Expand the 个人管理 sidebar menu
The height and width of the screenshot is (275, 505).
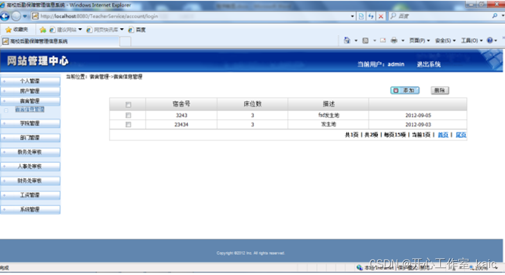tap(30, 81)
